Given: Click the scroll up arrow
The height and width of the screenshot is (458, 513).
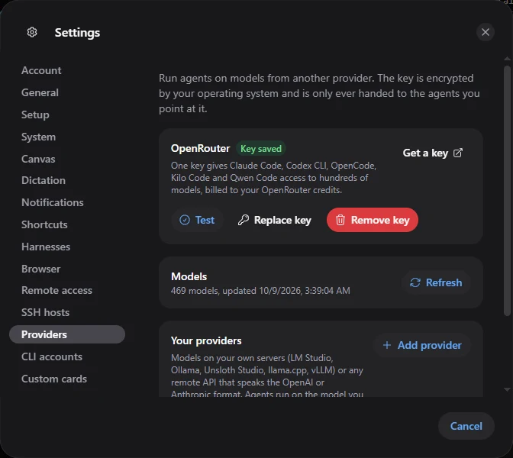Looking at the screenshot, I should [507, 59].
